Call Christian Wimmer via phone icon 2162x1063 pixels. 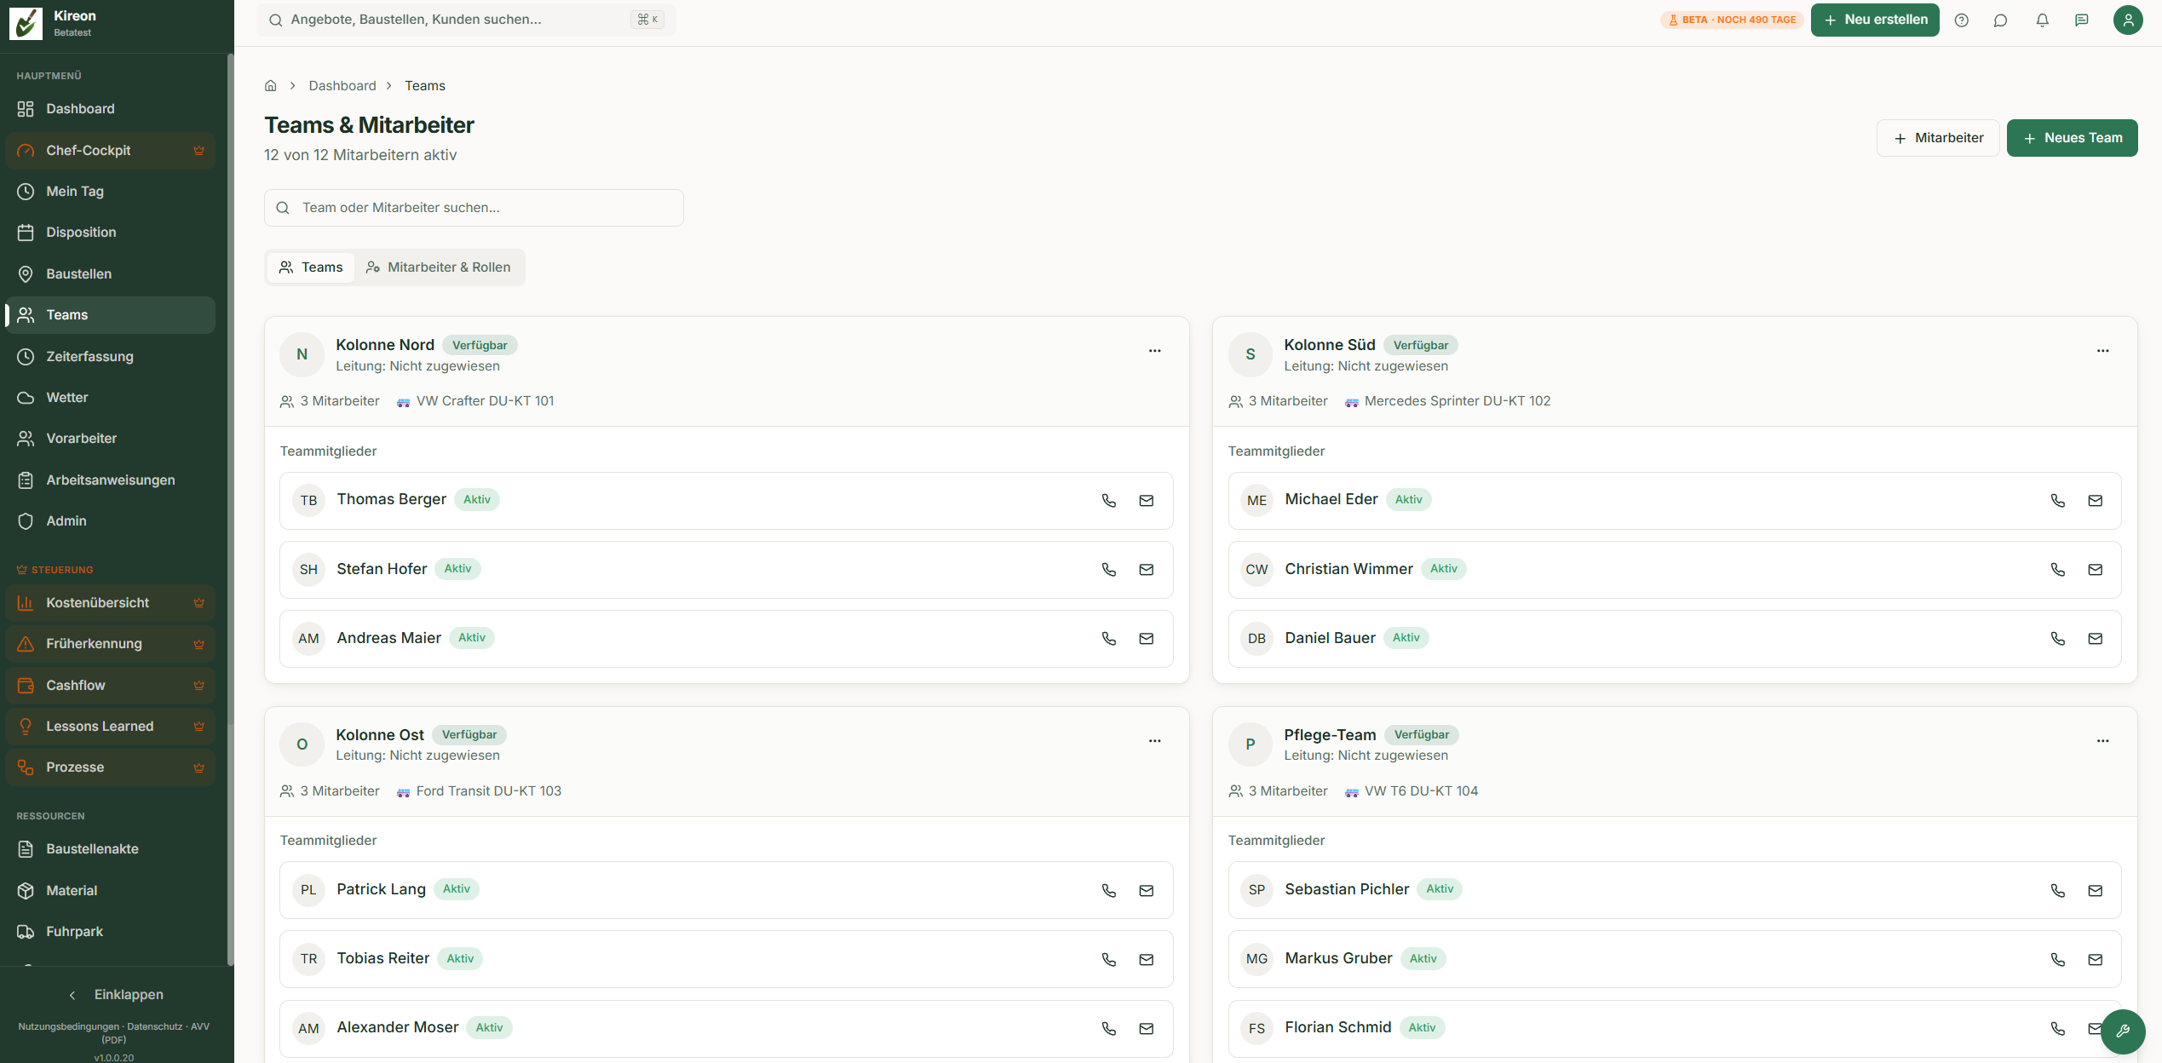coord(2057,570)
